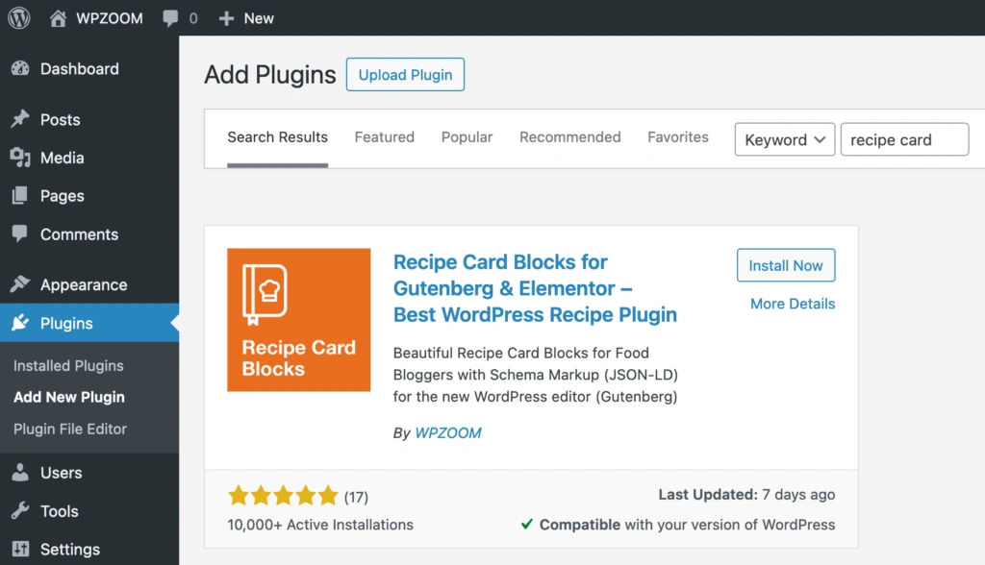
Task: Open Installed Plugins submenu item
Action: coord(68,365)
